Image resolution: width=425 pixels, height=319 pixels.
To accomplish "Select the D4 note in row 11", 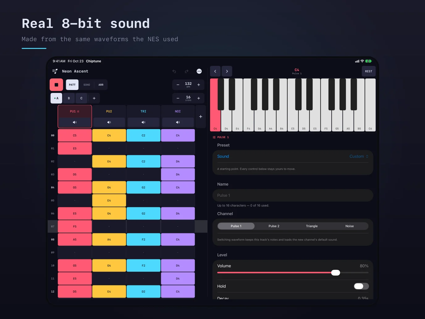I will [178, 279].
